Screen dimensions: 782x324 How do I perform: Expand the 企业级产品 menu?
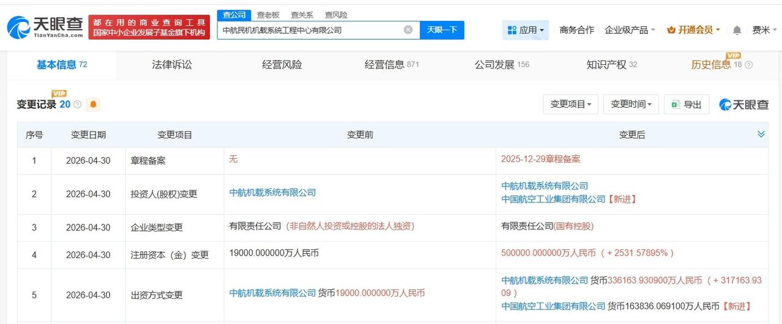[x=630, y=30]
